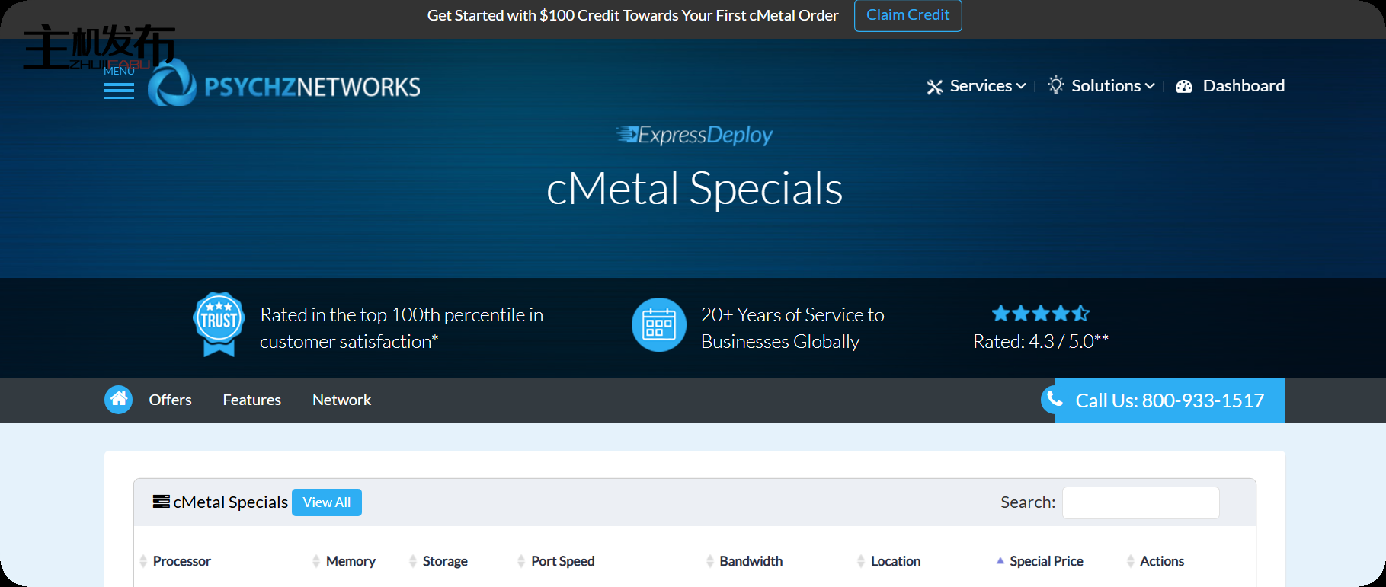Sort table by Processor column
Screen dimensions: 1386x587
(x=181, y=561)
